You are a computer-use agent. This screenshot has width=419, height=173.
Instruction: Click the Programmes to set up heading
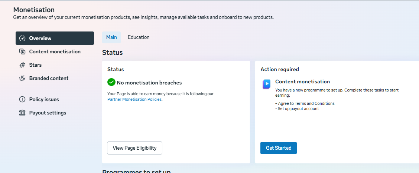coord(136,171)
